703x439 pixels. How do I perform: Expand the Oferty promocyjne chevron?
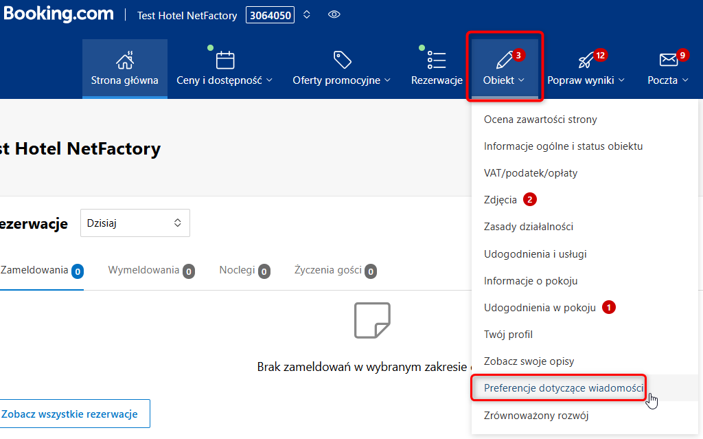pyautogui.click(x=387, y=80)
